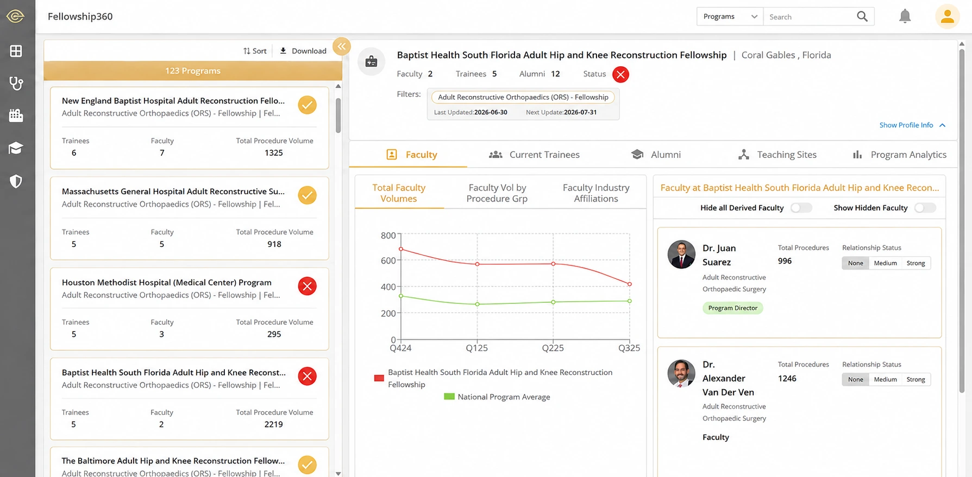Image resolution: width=972 pixels, height=477 pixels.
Task: Select the Total Faculty Volumes sub-tab
Action: (399, 193)
